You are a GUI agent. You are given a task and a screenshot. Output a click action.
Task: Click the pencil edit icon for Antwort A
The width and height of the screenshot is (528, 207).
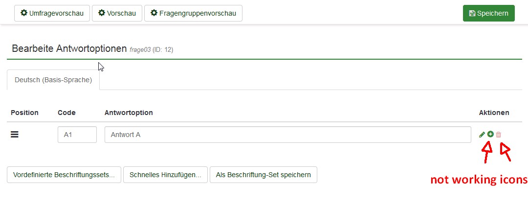pos(482,135)
